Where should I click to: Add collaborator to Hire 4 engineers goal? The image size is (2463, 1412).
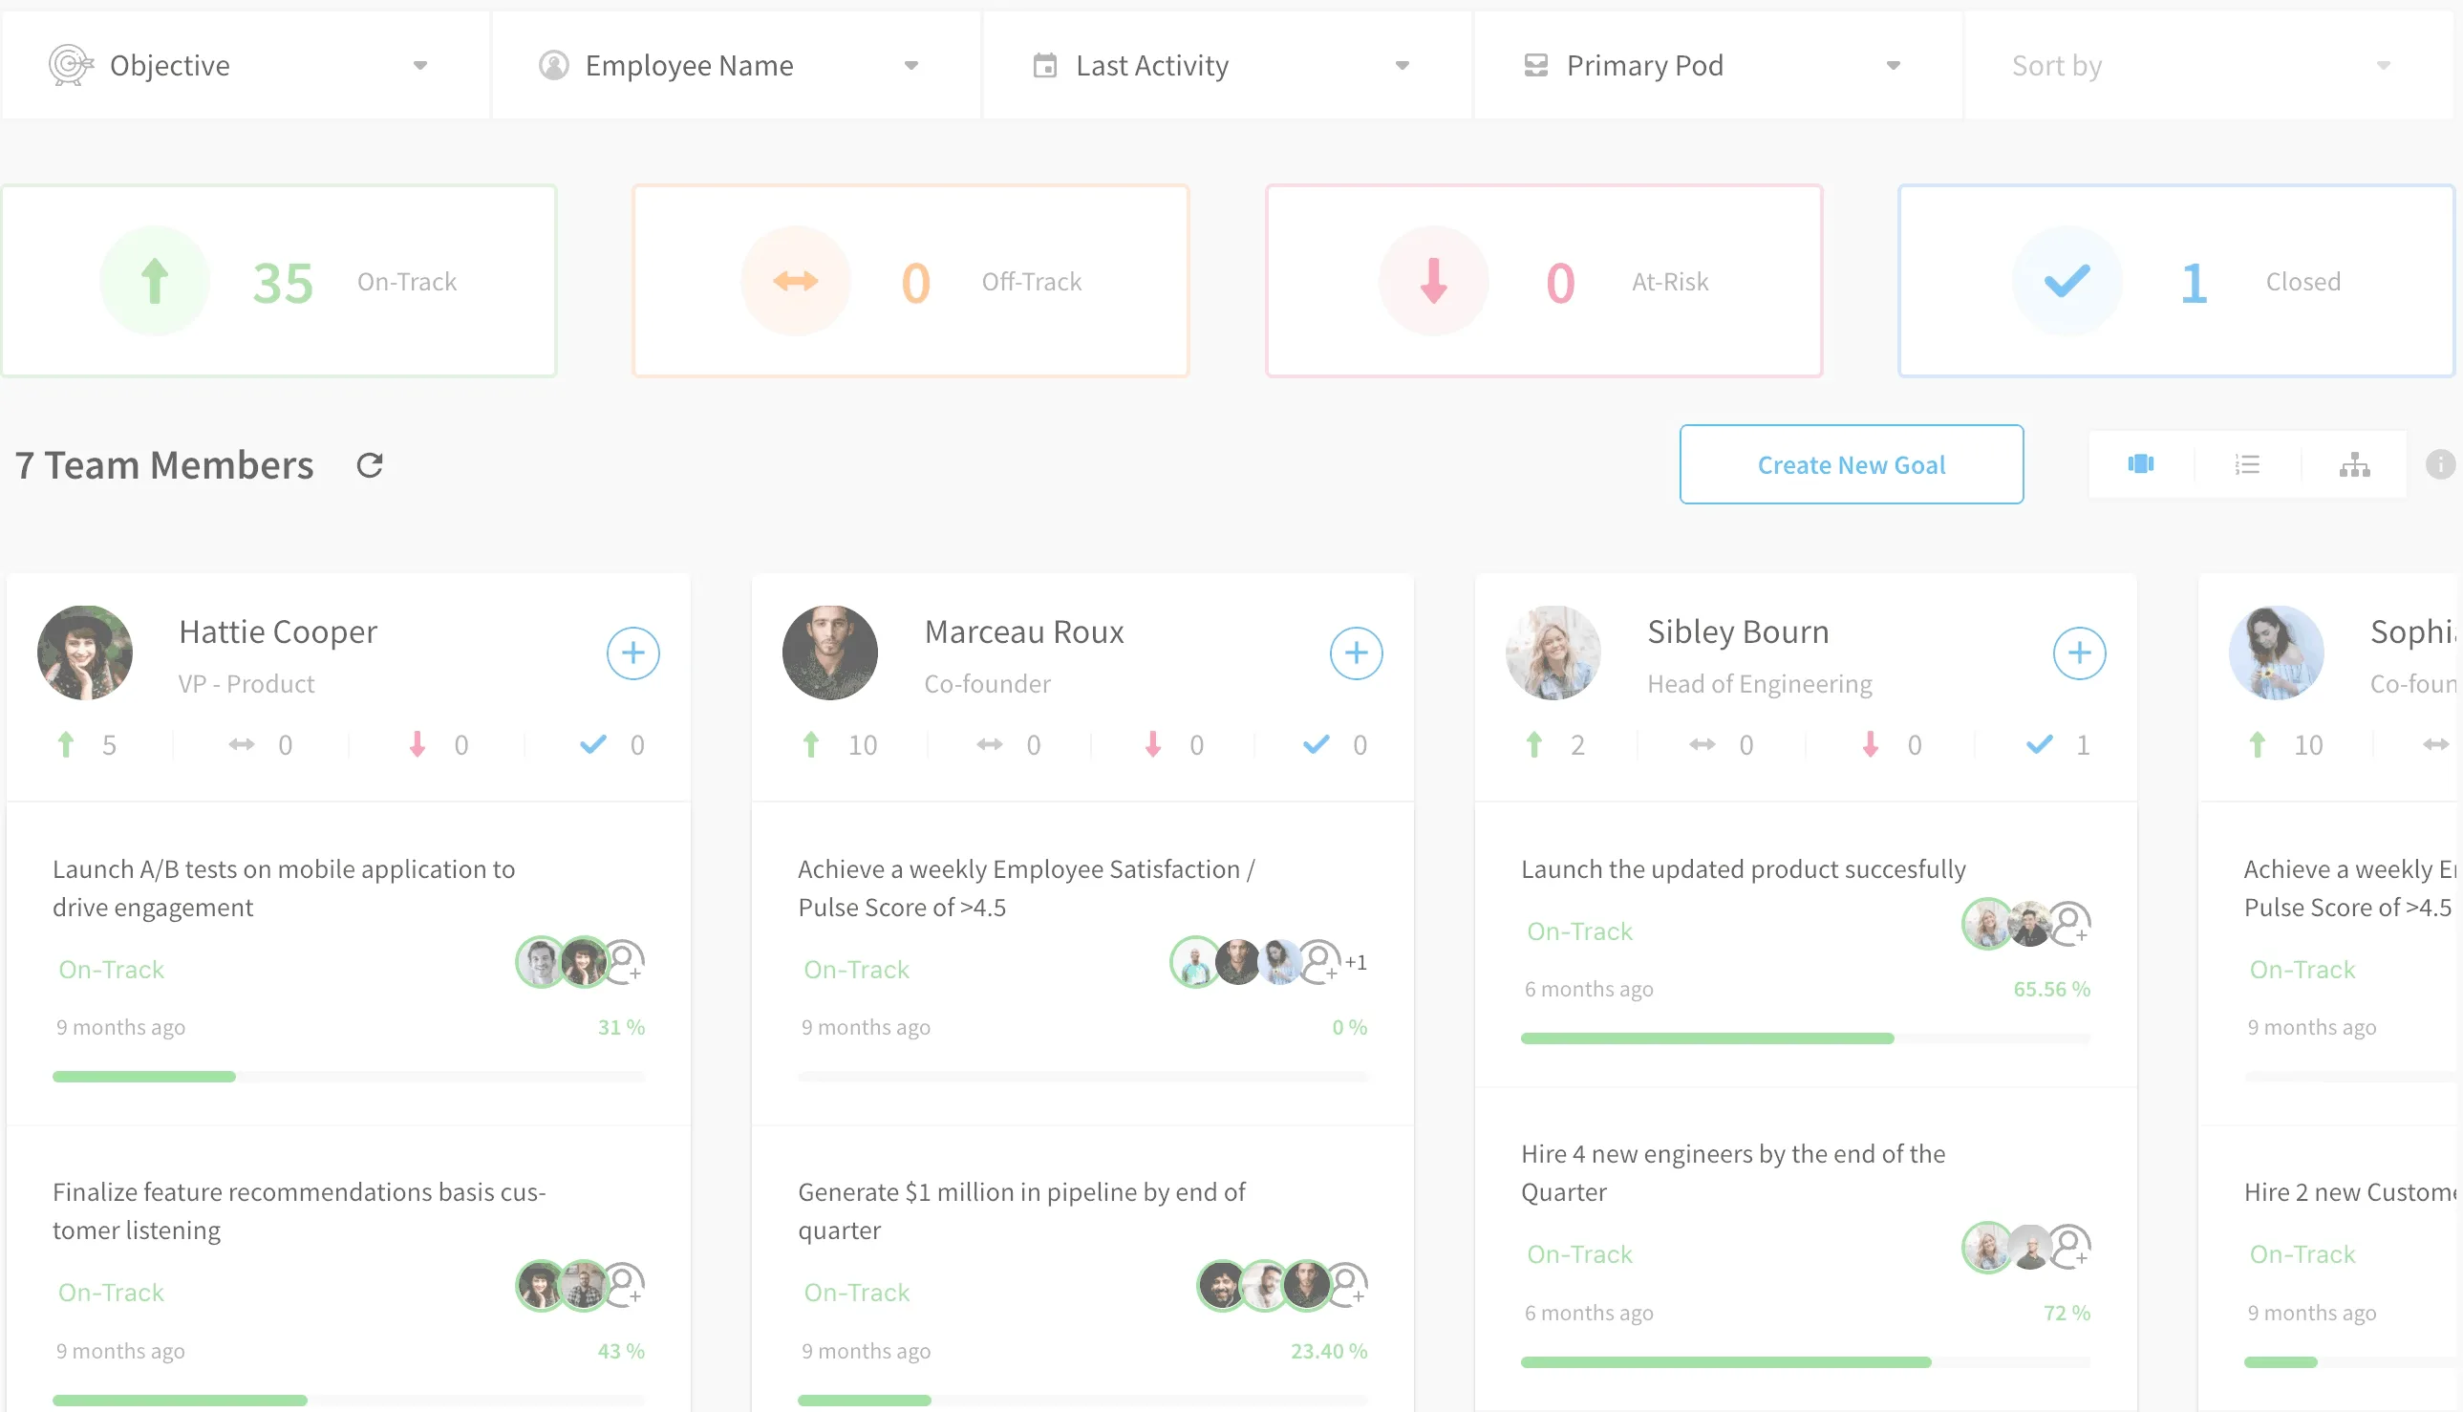pos(2069,1246)
